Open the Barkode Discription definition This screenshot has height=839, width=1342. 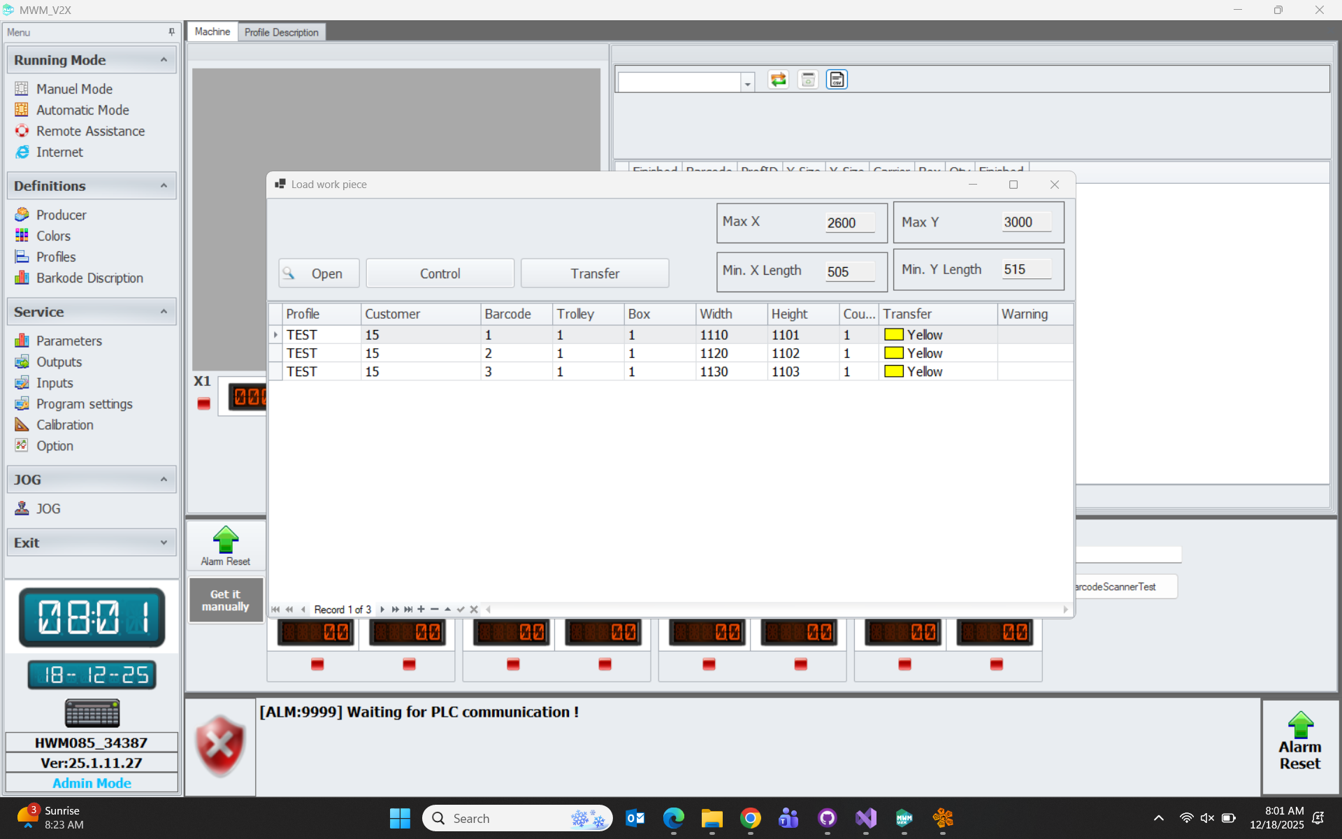click(89, 278)
